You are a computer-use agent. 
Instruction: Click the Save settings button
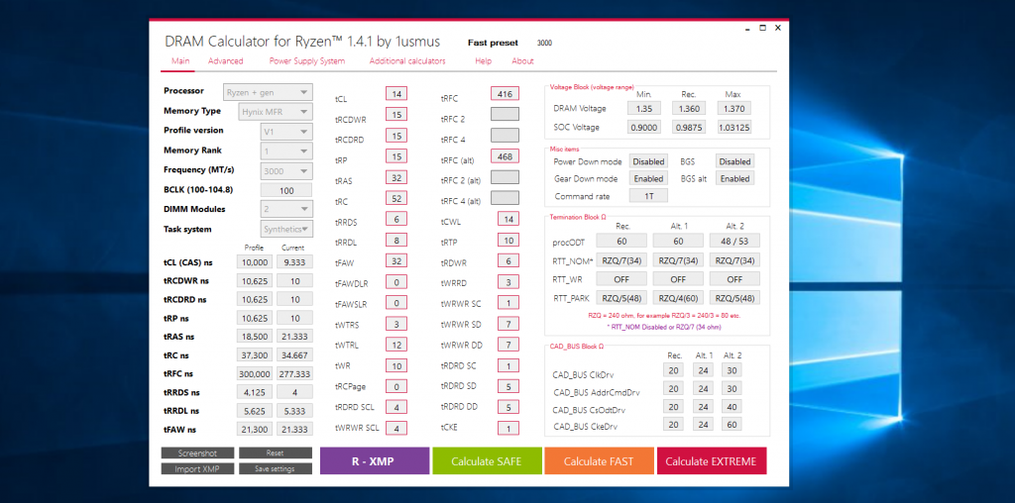pyautogui.click(x=276, y=468)
